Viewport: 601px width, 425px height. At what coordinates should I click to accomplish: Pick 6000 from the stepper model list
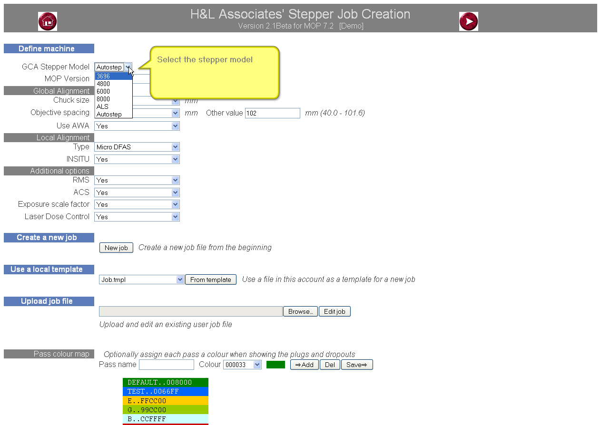(x=114, y=91)
